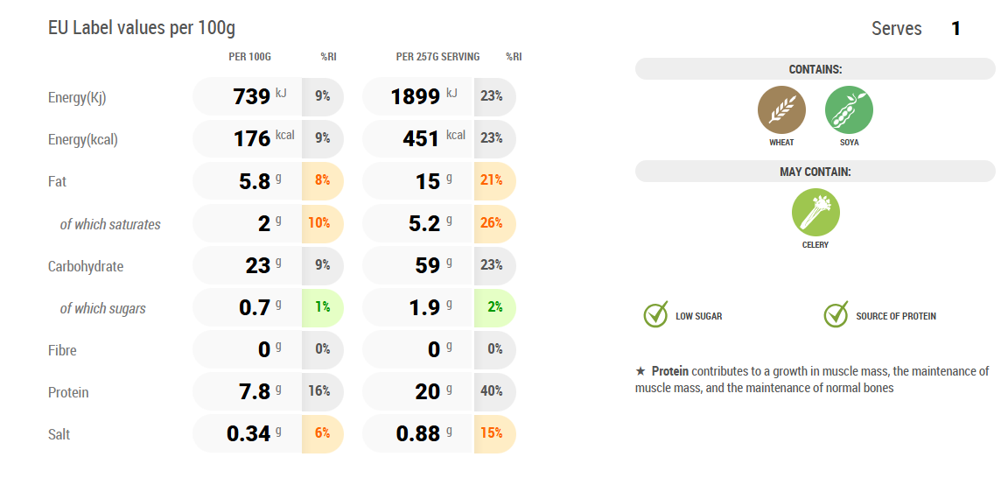Viewport: 1008px width, 492px height.
Task: Click the 451 kcal per serving value
Action: point(420,138)
